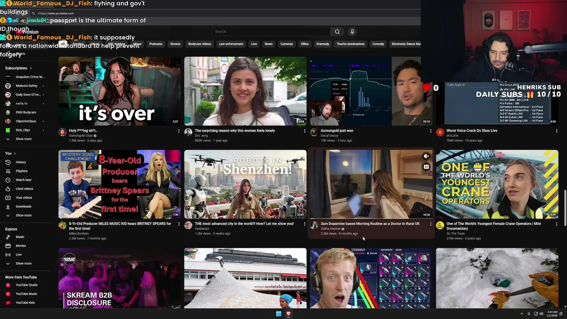Select the Dramedy filter chip
The width and height of the screenshot is (567, 319).
pyautogui.click(x=322, y=44)
